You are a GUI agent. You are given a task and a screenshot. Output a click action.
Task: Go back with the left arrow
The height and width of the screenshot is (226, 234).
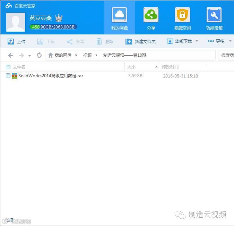(x=11, y=55)
